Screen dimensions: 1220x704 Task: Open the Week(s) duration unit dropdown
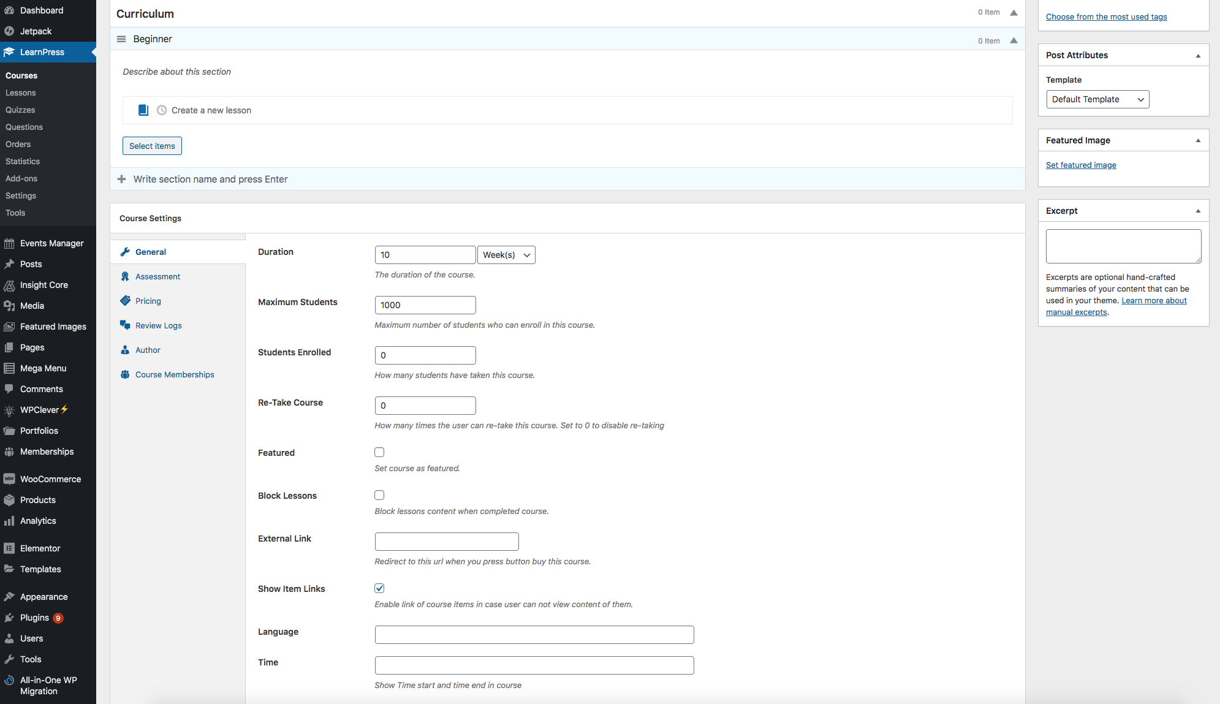point(506,255)
